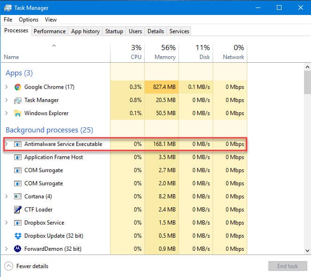The image size is (311, 277).
Task: Click the Task Manager process row icon
Action: pyautogui.click(x=18, y=100)
